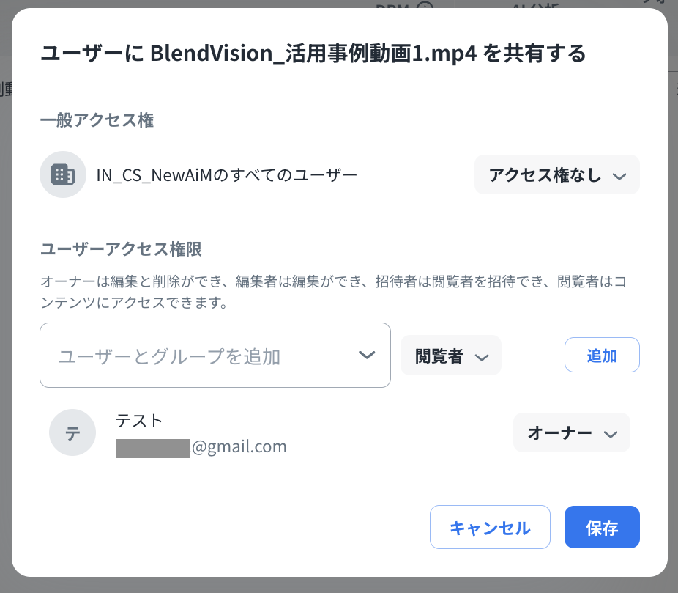Click the 一般アクセス権 section heading
Image resolution: width=678 pixels, height=593 pixels.
pyautogui.click(x=97, y=120)
